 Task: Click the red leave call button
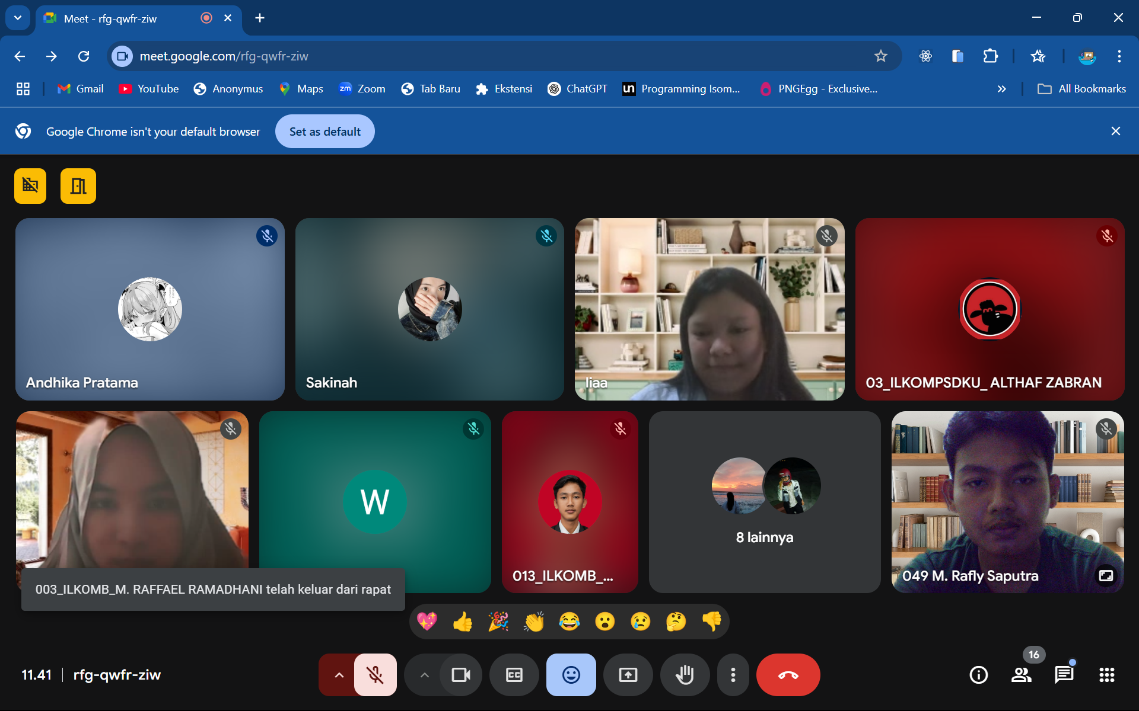click(x=788, y=675)
